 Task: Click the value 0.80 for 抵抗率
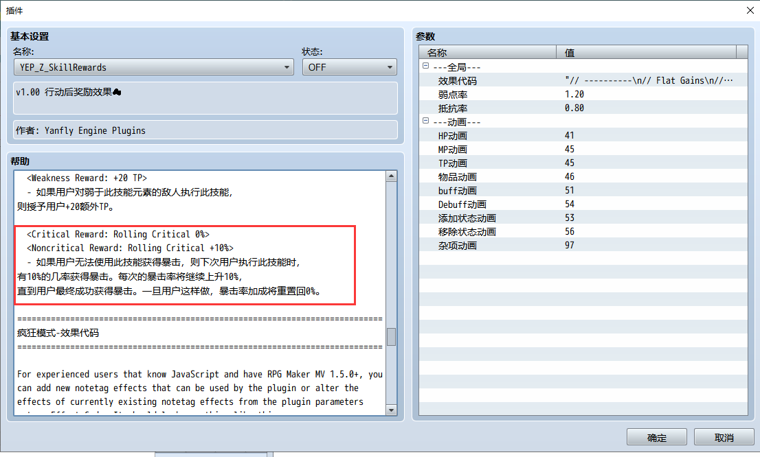[574, 108]
